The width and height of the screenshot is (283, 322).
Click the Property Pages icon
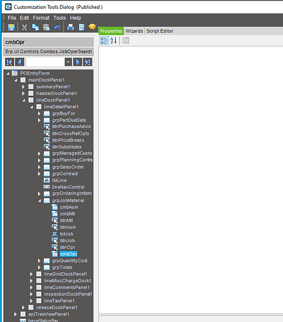tap(125, 41)
